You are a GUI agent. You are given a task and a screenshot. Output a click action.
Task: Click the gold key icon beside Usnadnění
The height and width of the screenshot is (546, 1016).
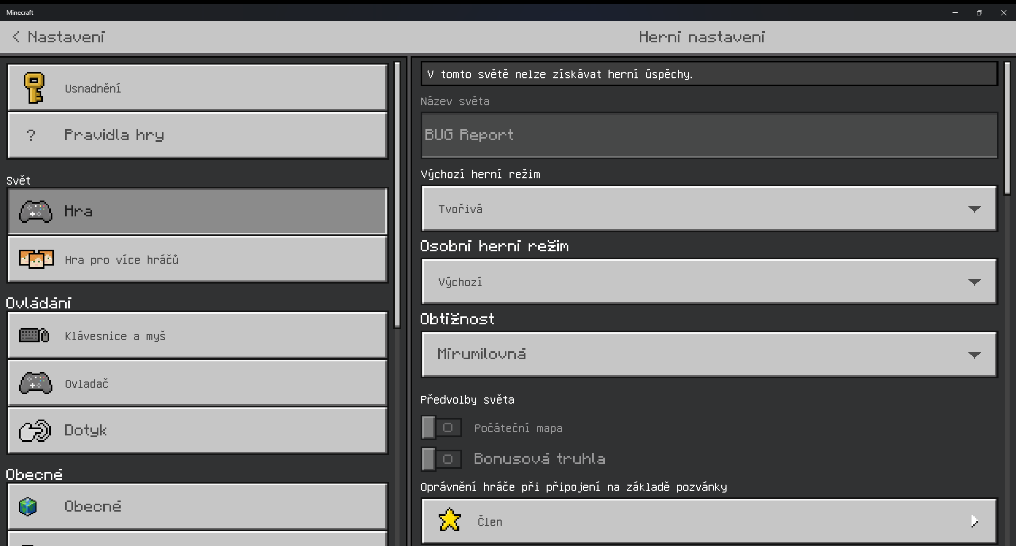click(x=34, y=88)
